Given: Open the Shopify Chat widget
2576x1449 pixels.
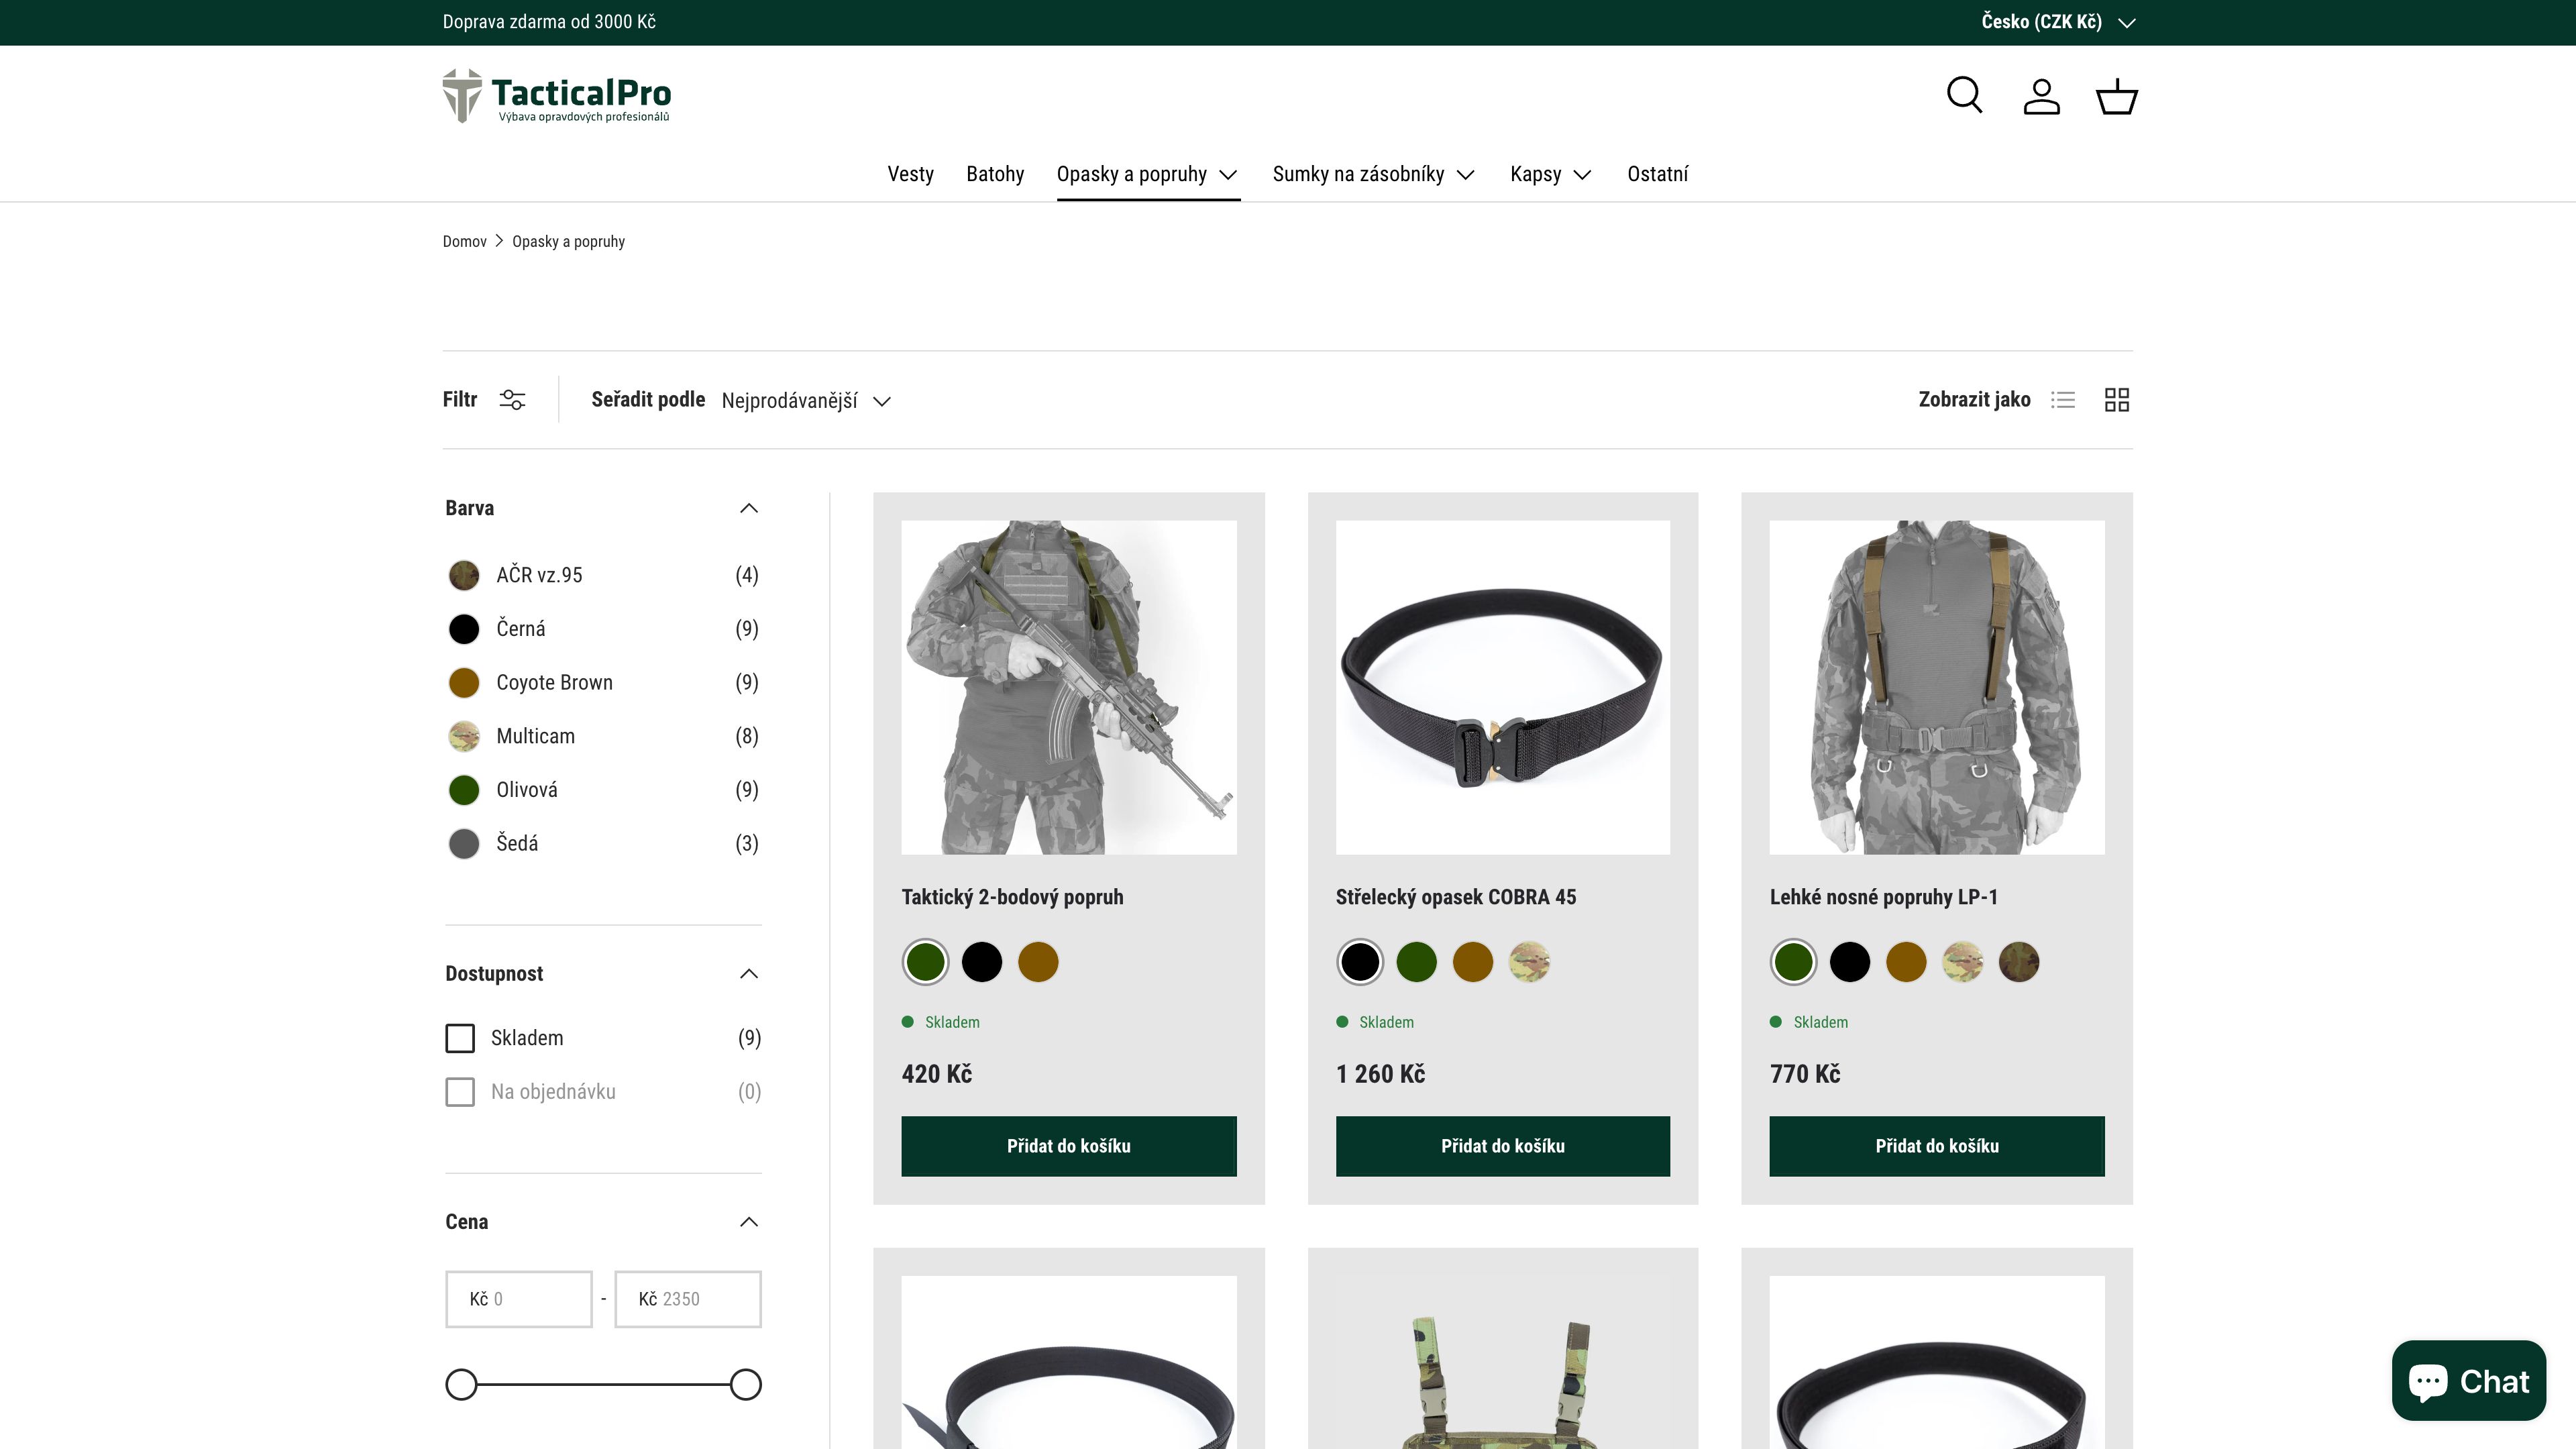Looking at the screenshot, I should 2468,1381.
